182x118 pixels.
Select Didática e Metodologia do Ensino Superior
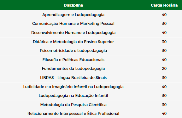coord(73,42)
